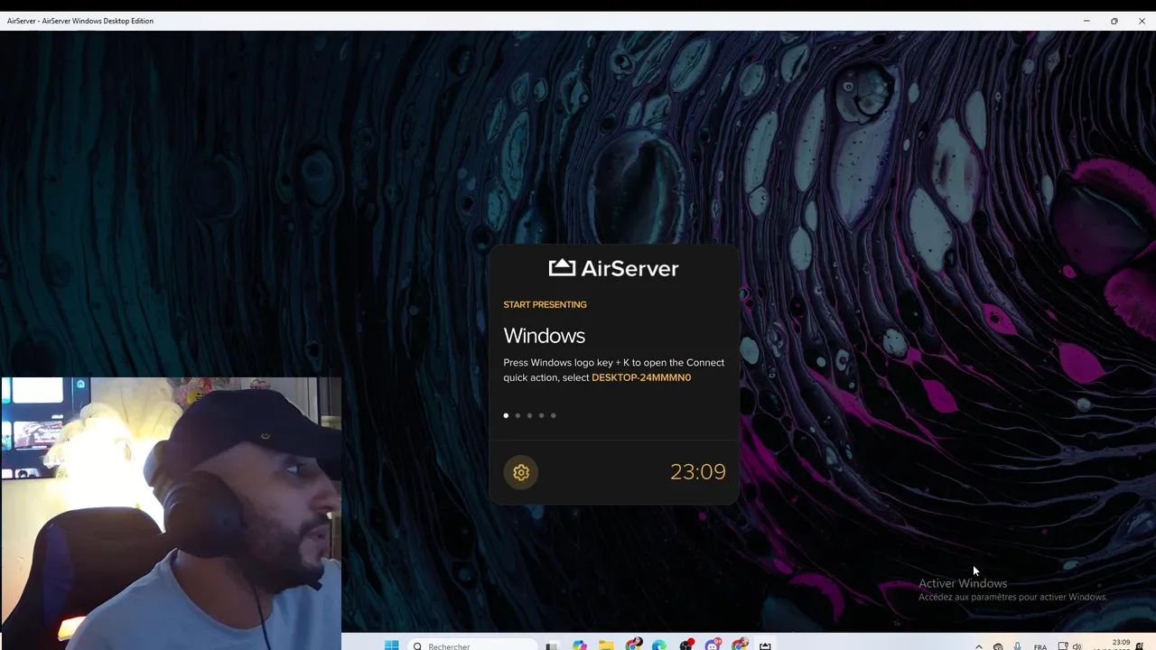Click the START PRESENTING label

coord(545,304)
